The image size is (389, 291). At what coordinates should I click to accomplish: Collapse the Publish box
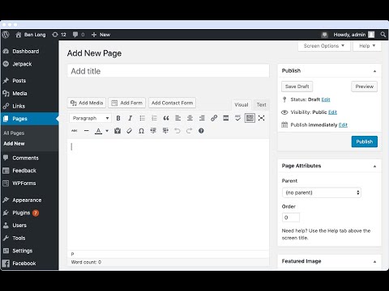coord(374,71)
